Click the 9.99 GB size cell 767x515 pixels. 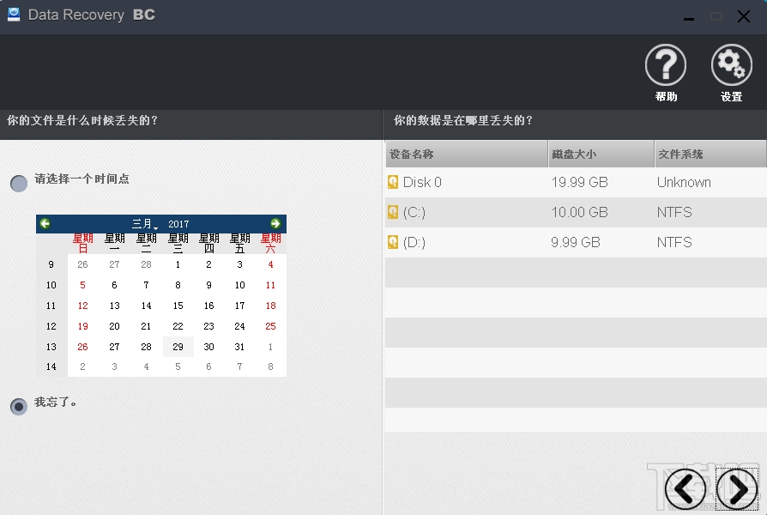pos(576,242)
